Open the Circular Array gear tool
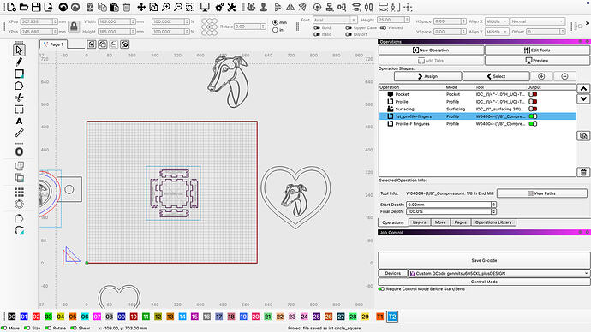 19,204
